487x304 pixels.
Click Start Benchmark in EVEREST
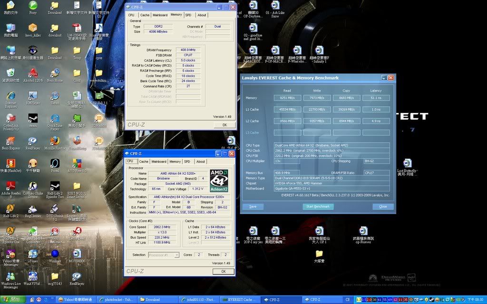pyautogui.click(x=318, y=207)
